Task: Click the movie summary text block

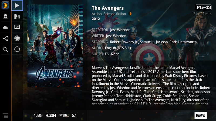Action: coord(151,86)
